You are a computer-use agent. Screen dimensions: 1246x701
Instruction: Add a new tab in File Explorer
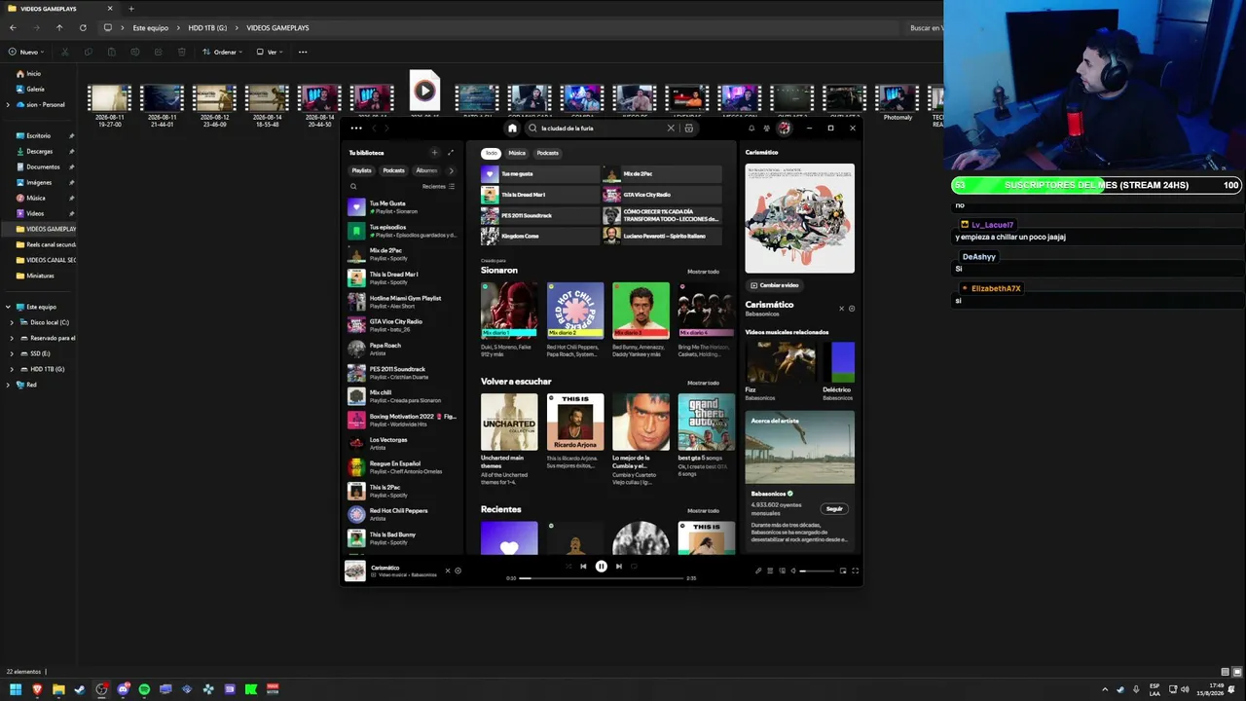tap(131, 9)
